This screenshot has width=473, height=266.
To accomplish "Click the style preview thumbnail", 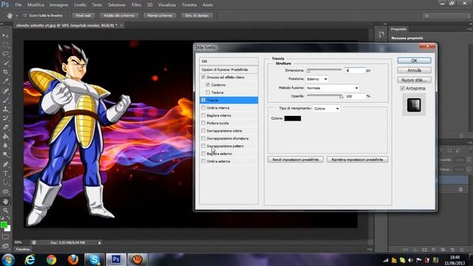I will (414, 105).
